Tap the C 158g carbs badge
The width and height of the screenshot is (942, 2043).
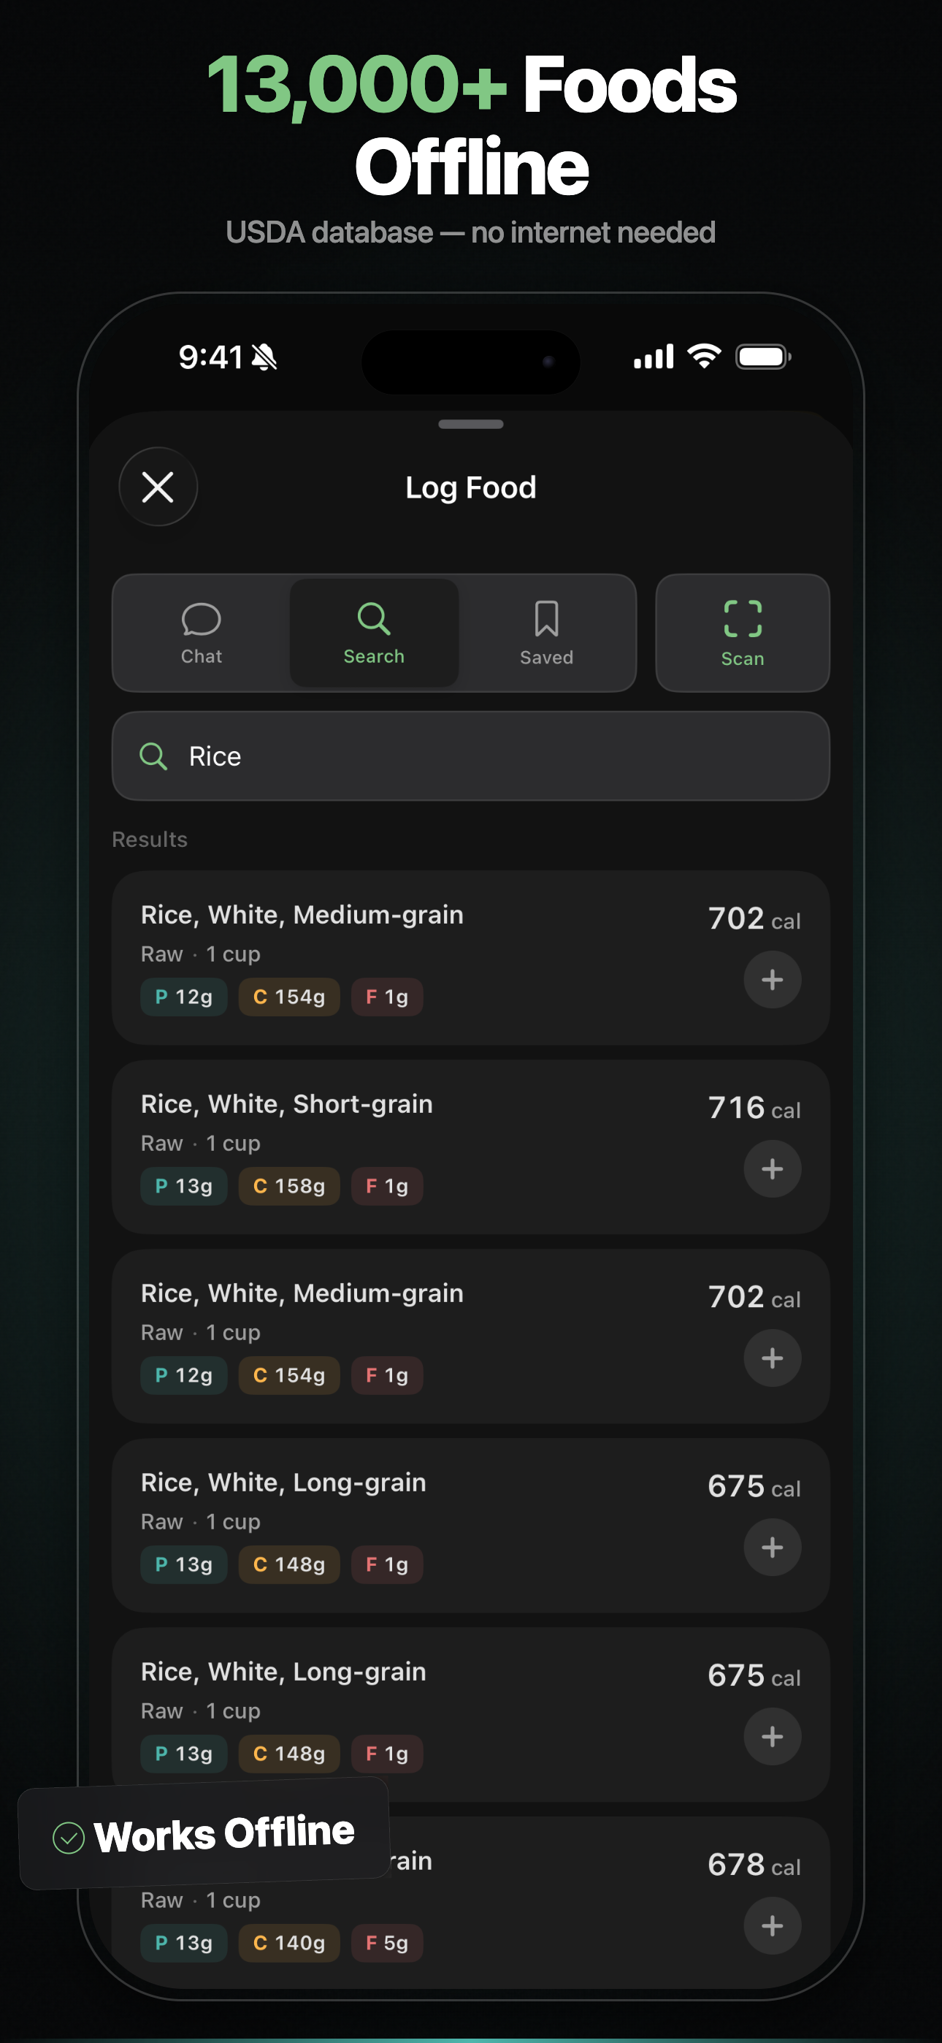[x=288, y=1187]
